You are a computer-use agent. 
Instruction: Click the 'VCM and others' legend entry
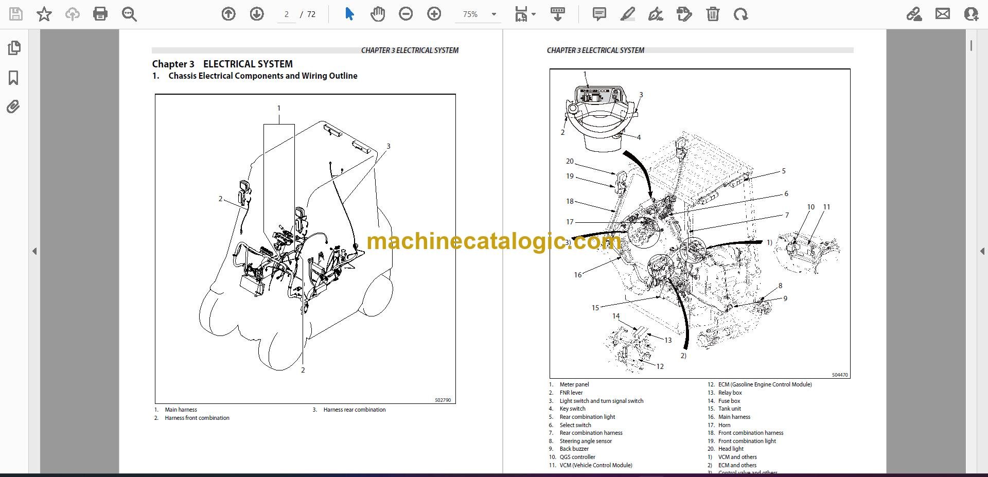coord(737,457)
